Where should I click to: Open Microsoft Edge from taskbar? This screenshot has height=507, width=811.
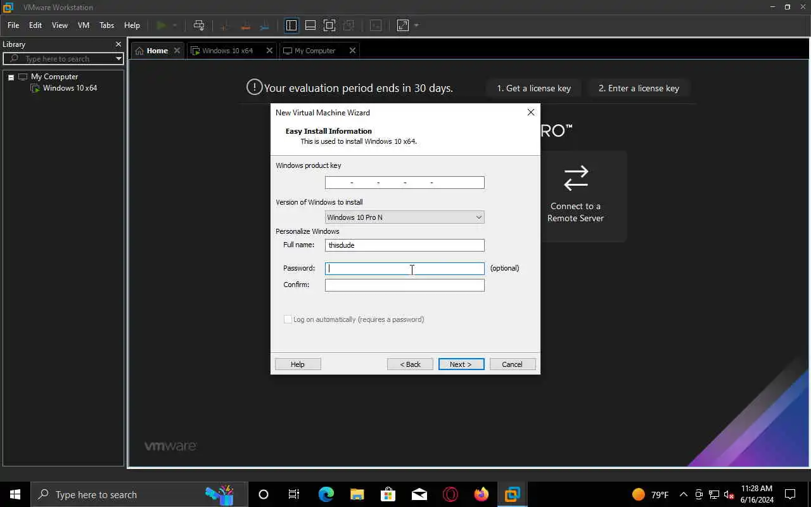(x=326, y=494)
